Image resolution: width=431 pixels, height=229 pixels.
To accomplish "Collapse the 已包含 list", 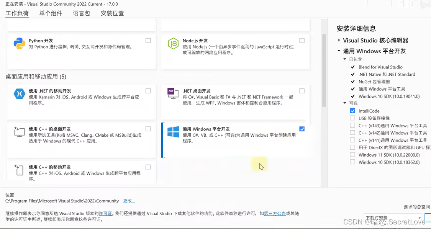I will click(x=345, y=59).
